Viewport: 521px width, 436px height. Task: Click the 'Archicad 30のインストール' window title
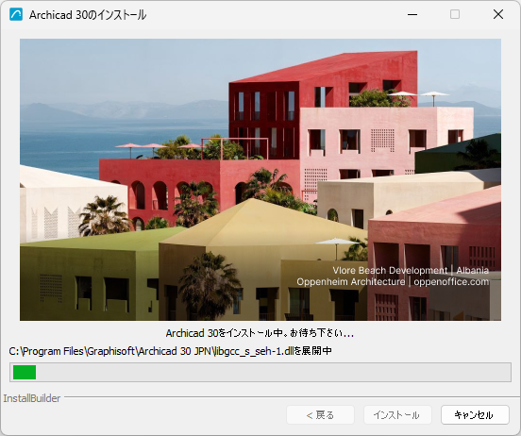click(88, 15)
